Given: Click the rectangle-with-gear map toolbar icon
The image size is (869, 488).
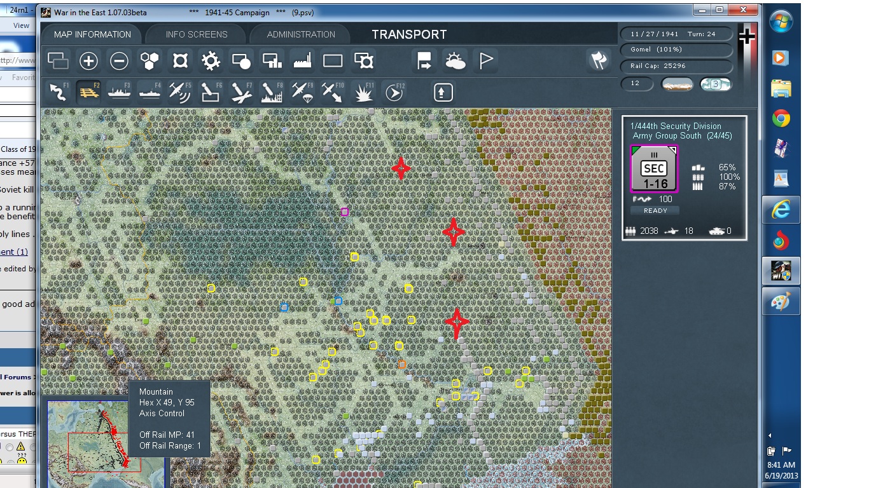Looking at the screenshot, I should (363, 60).
